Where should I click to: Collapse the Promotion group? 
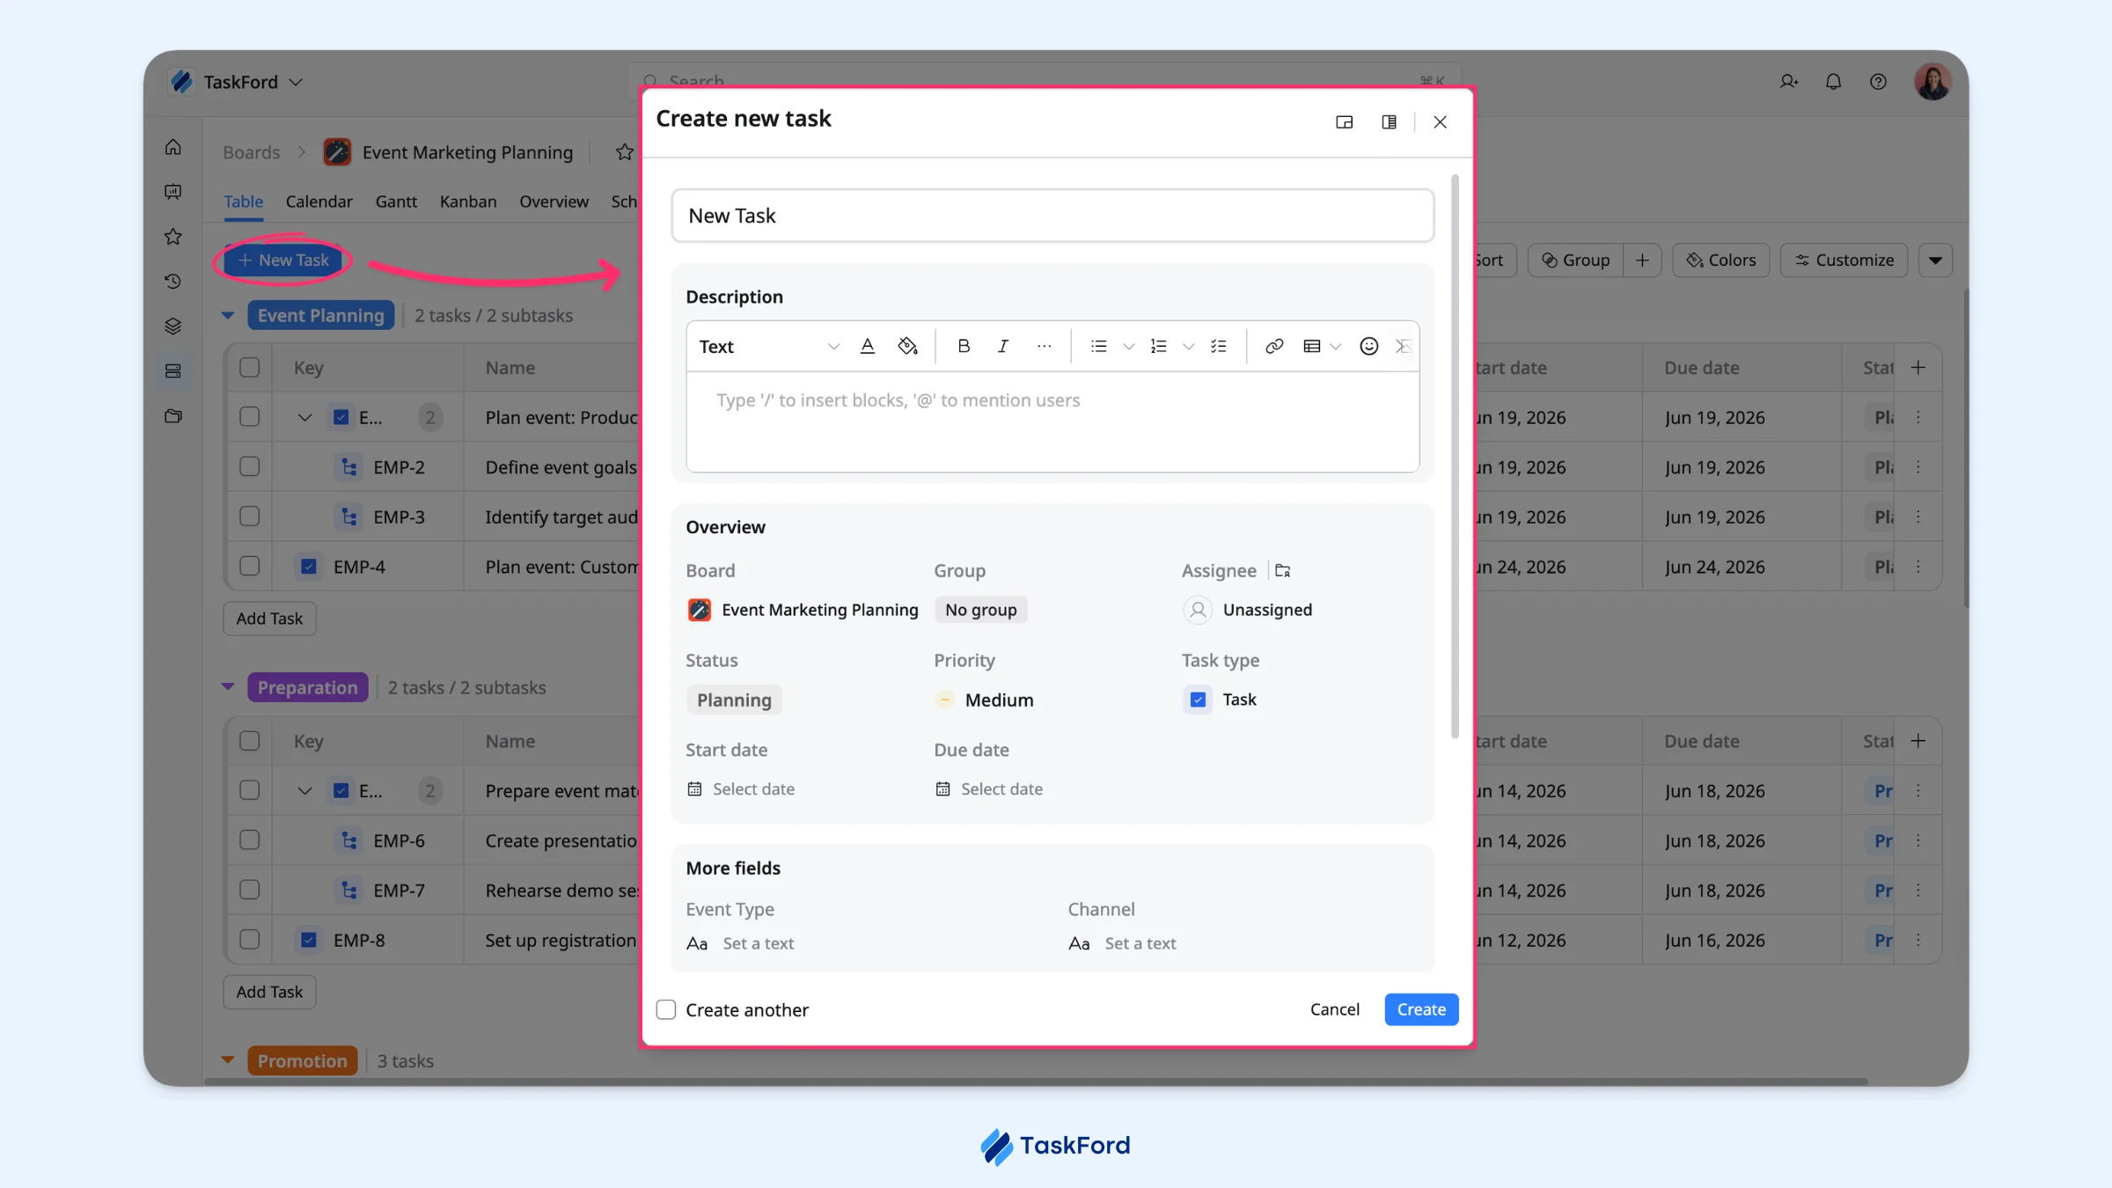pos(228,1060)
